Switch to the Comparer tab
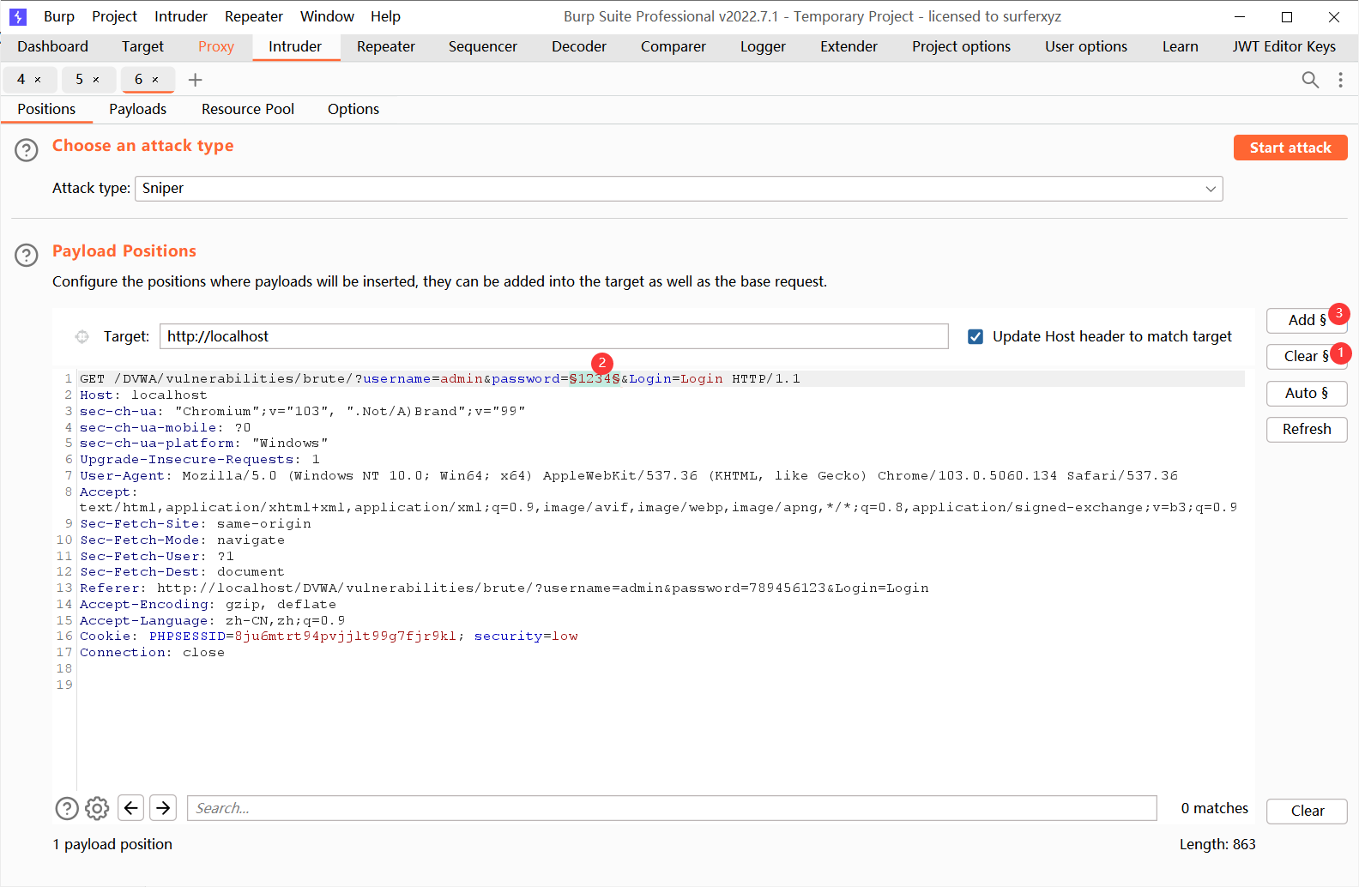 (673, 47)
